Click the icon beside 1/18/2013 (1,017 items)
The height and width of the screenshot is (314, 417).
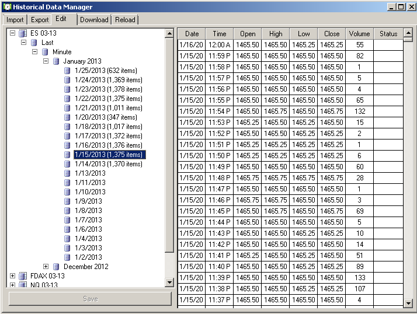[x=68, y=126]
